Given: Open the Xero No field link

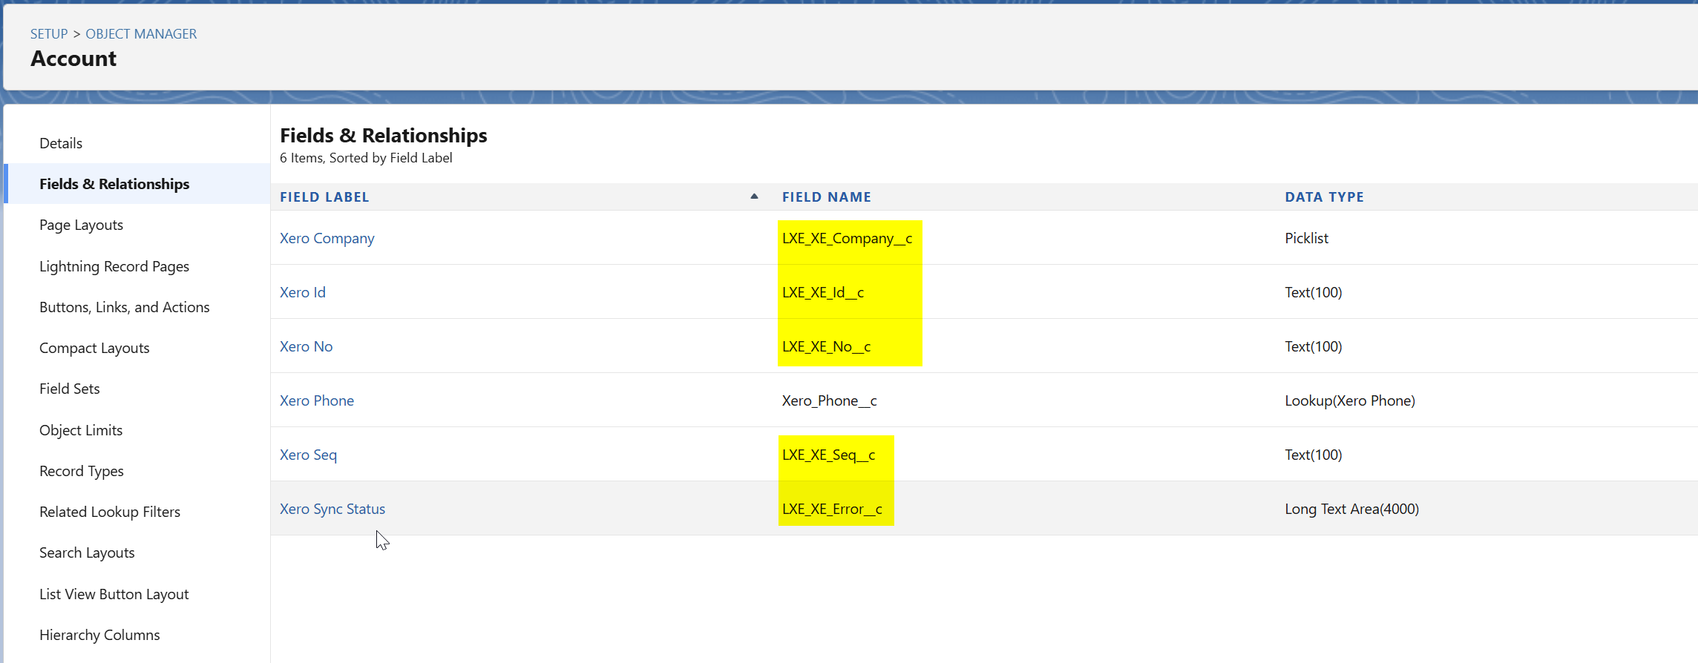Looking at the screenshot, I should 306,346.
